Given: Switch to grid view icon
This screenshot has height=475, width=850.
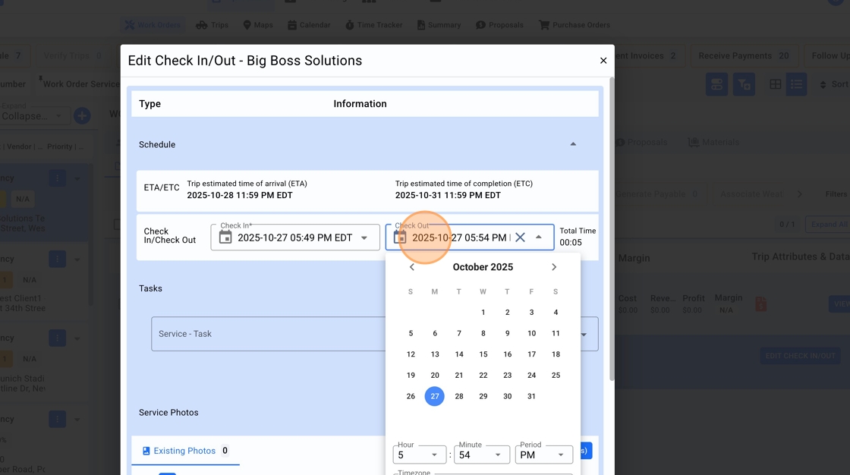Looking at the screenshot, I should point(775,84).
